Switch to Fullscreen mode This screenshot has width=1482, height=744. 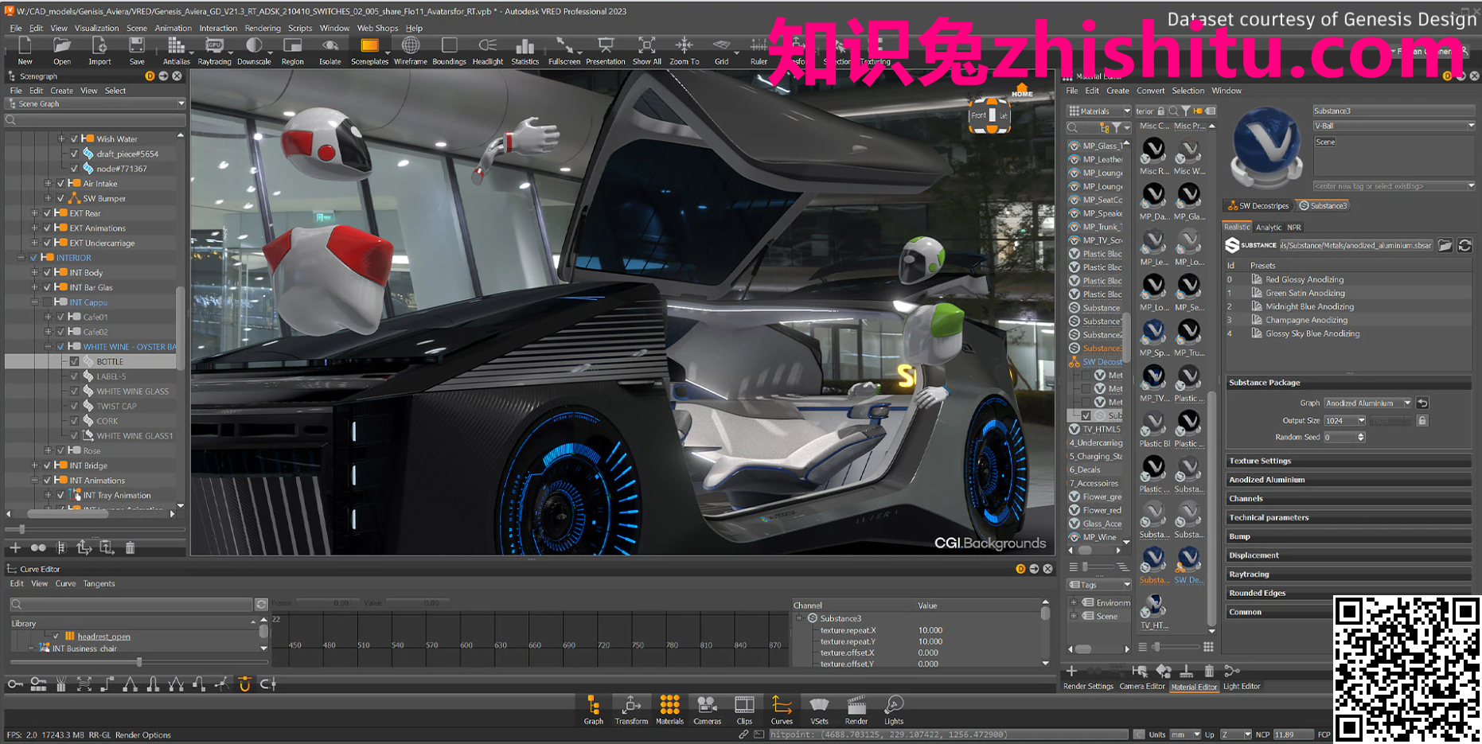pyautogui.click(x=564, y=51)
